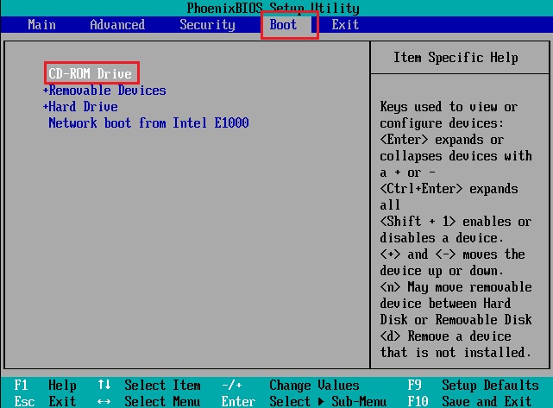Screen dimensions: 553x408
Task: Click the F10 Save and Exit hint
Action: pos(469,401)
